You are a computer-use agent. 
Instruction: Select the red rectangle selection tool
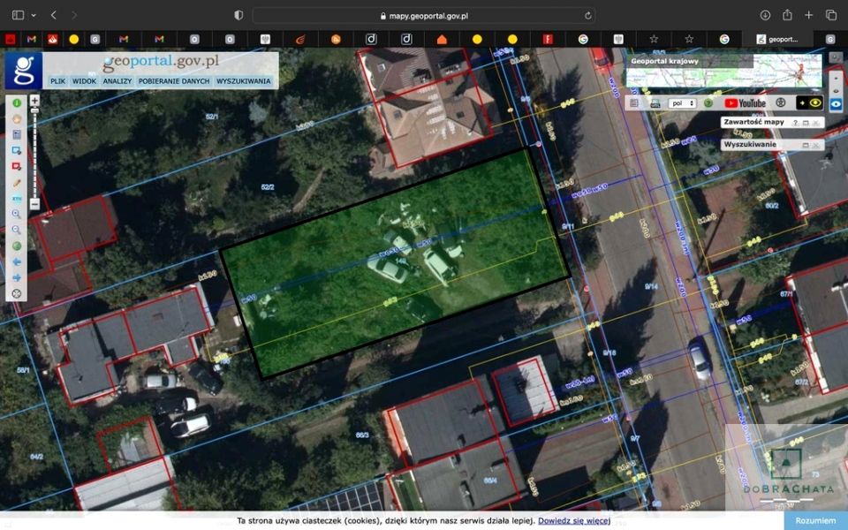click(x=17, y=167)
